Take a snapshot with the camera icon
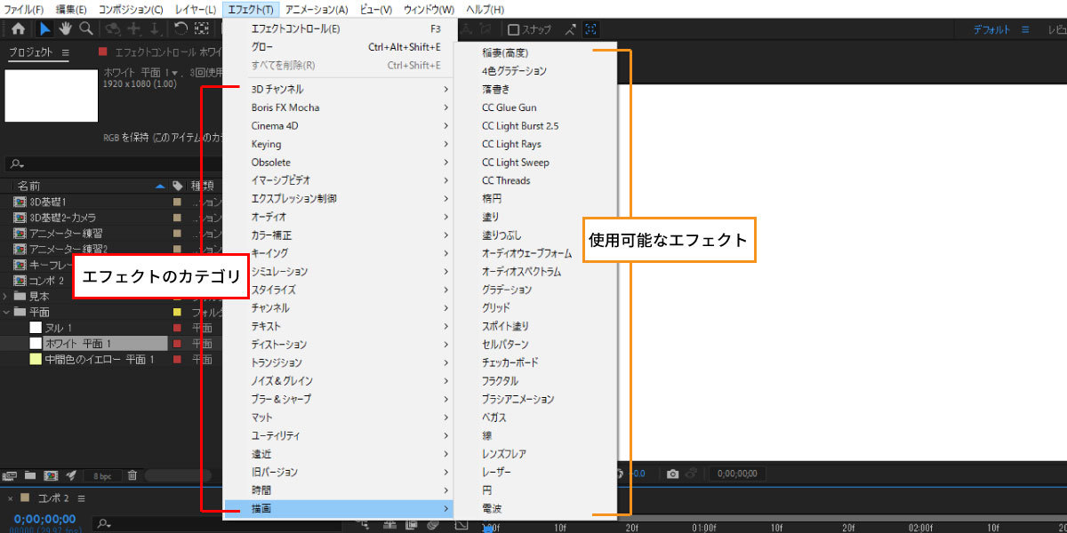 [x=672, y=473]
